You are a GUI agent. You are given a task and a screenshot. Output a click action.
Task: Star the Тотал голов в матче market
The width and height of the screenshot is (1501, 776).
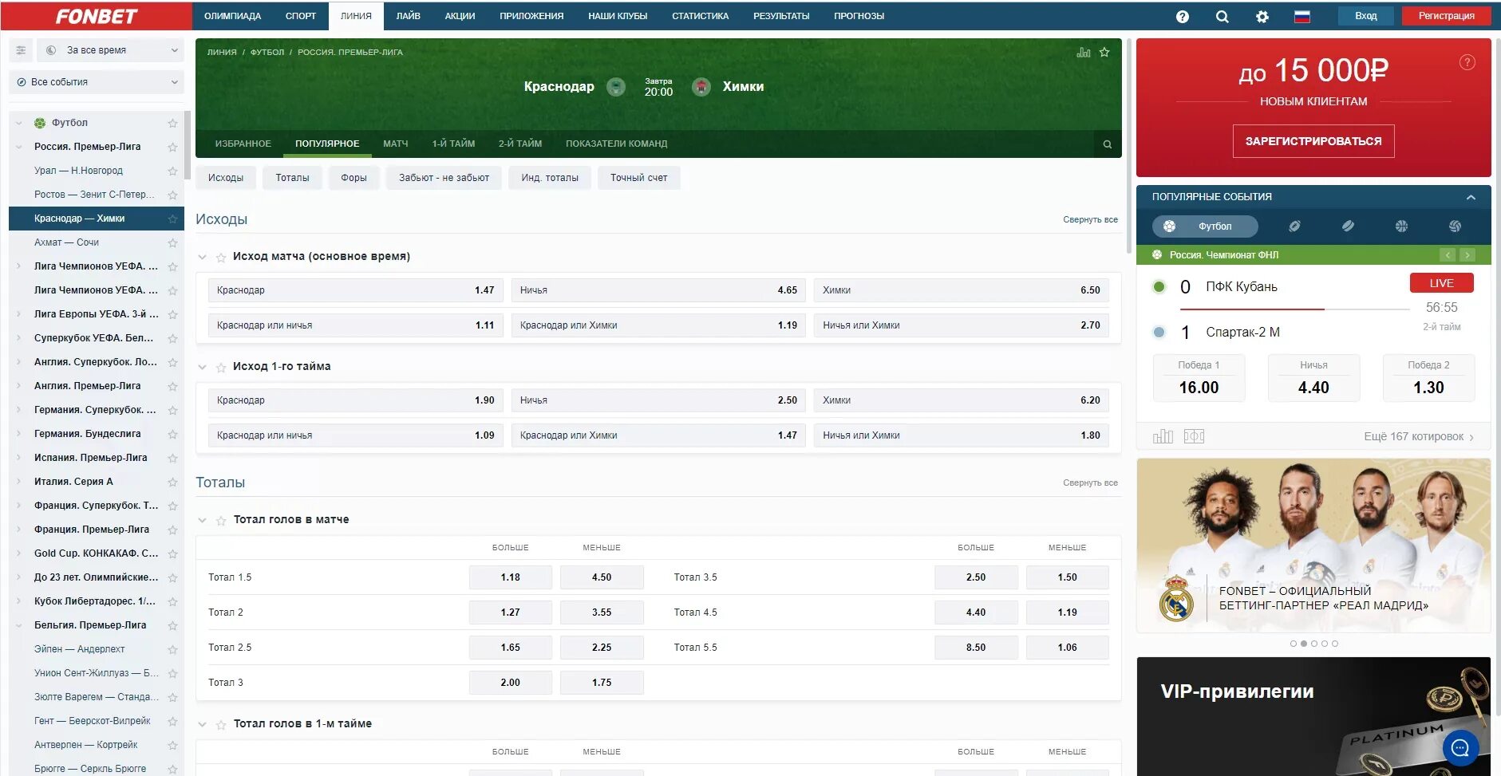click(221, 520)
